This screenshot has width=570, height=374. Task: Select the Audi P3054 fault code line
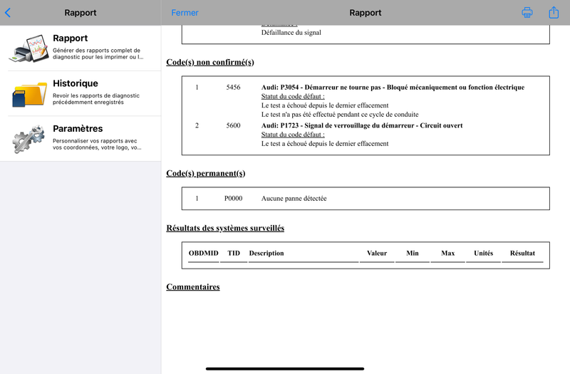pyautogui.click(x=393, y=87)
